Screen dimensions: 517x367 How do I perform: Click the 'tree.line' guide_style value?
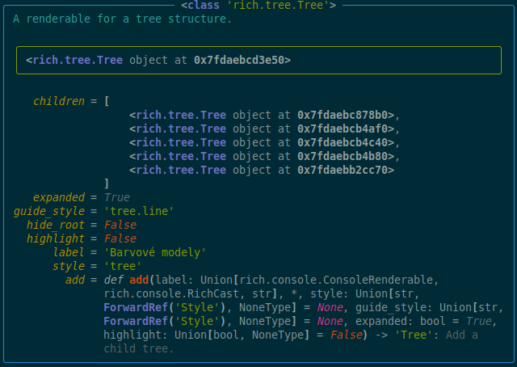point(139,211)
